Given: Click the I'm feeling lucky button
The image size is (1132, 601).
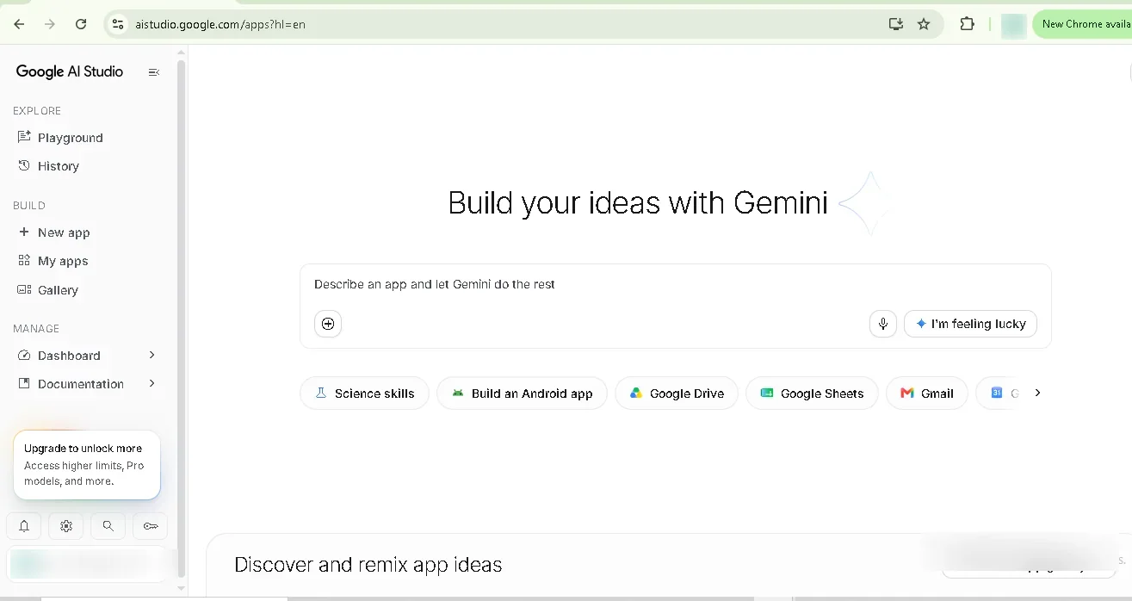Looking at the screenshot, I should click(970, 324).
